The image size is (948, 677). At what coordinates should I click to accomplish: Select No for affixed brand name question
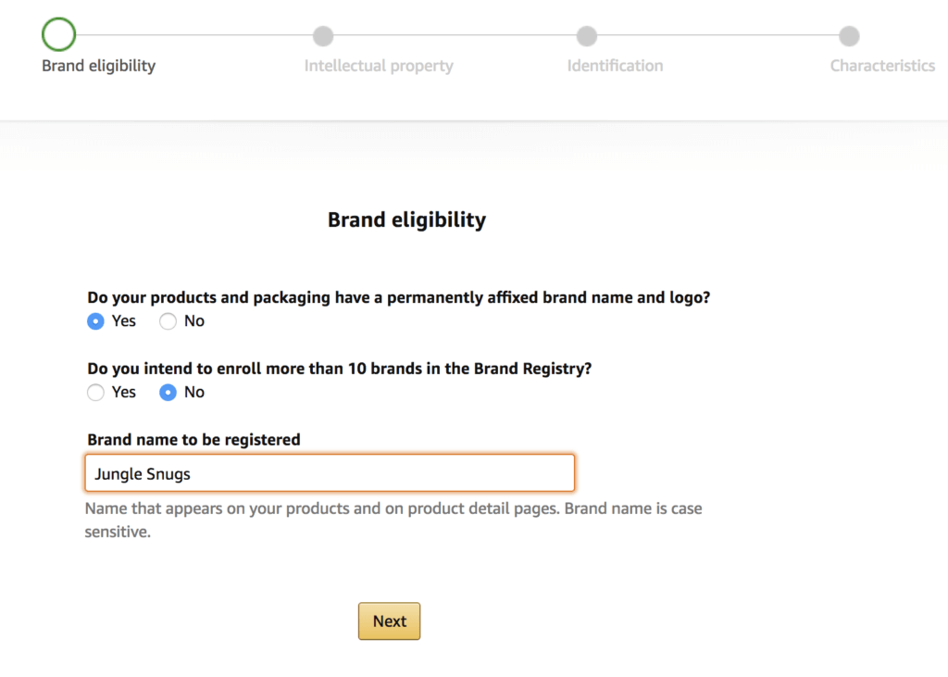click(168, 320)
